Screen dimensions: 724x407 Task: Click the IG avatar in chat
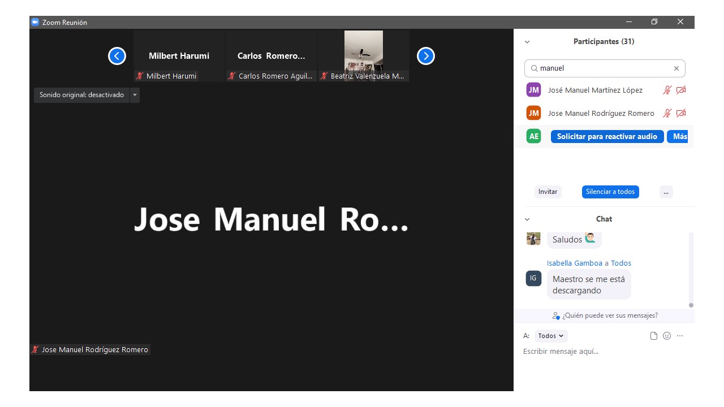click(533, 278)
